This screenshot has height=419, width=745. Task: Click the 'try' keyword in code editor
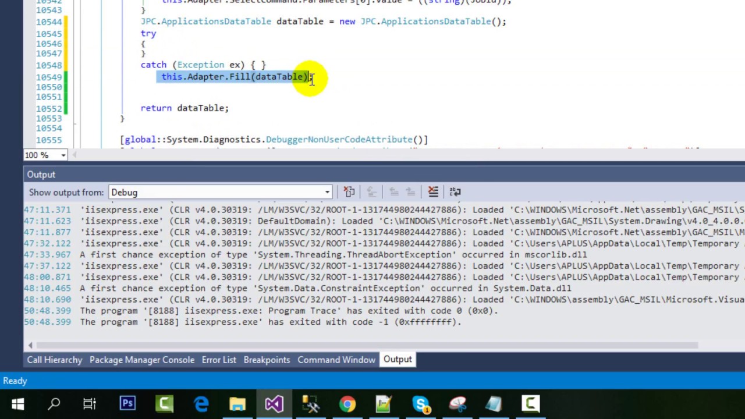coord(148,34)
